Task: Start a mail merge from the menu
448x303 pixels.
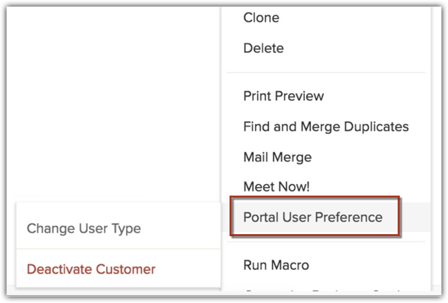Action: click(277, 157)
